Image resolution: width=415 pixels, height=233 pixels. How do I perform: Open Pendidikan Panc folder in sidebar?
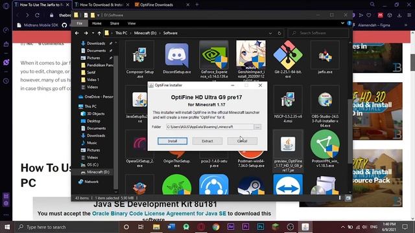[x=97, y=65]
